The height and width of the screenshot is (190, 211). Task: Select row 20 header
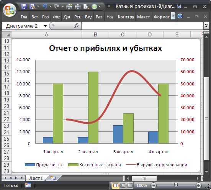7,106
